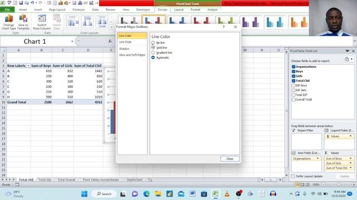This screenshot has height=200, width=357.
Task: Choose the orange chart style swatch
Action: [x=299, y=22]
